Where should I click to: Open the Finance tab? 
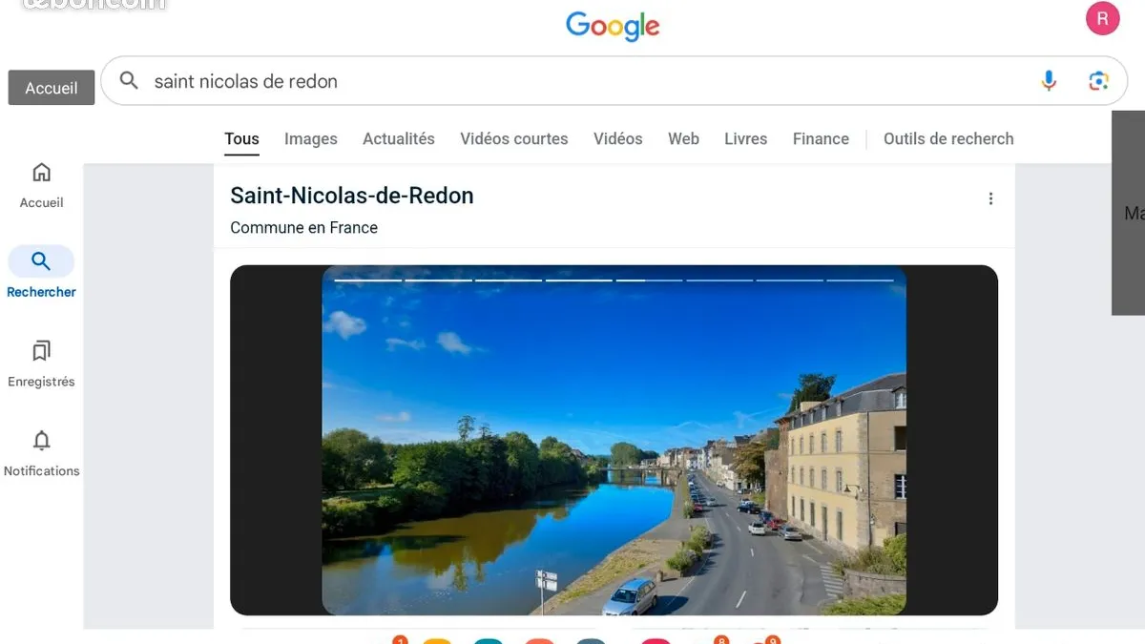(821, 139)
